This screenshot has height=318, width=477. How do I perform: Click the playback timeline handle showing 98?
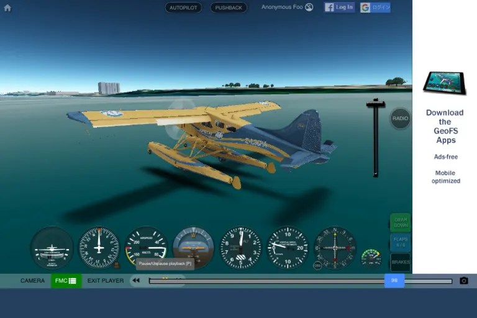coord(394,281)
